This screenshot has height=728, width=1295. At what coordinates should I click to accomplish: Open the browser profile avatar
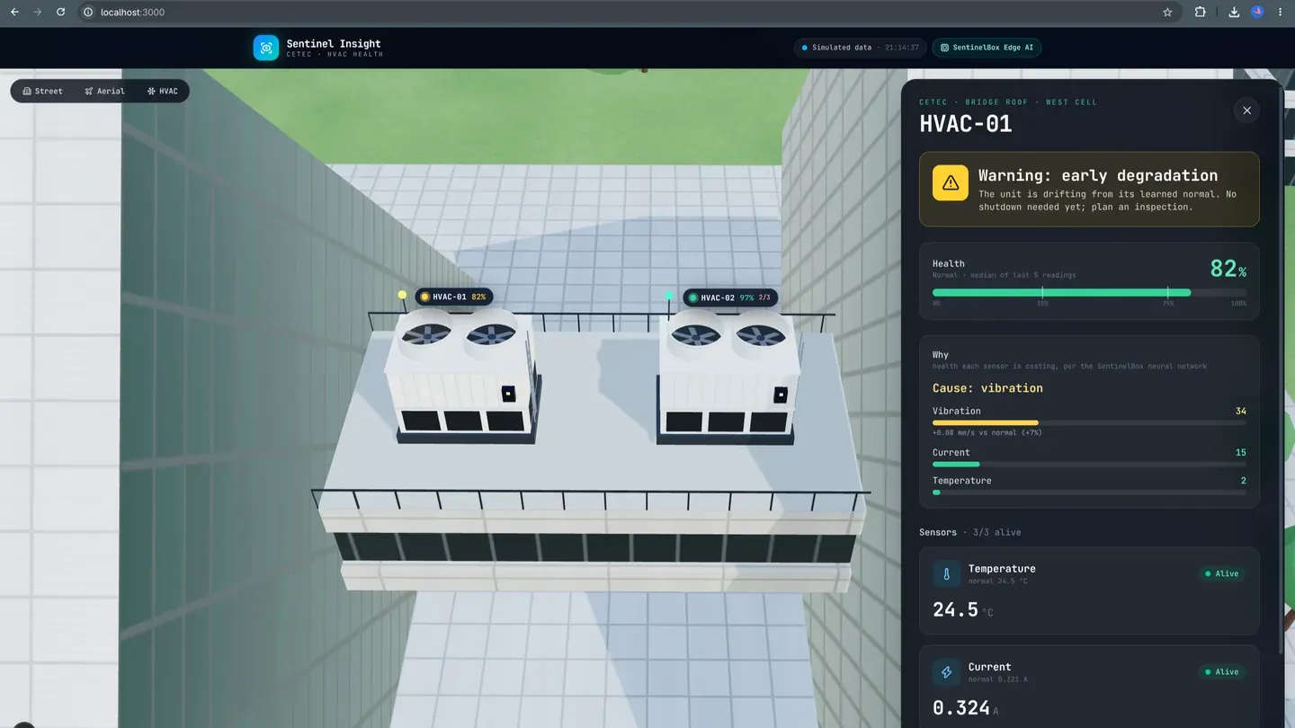[x=1257, y=12]
